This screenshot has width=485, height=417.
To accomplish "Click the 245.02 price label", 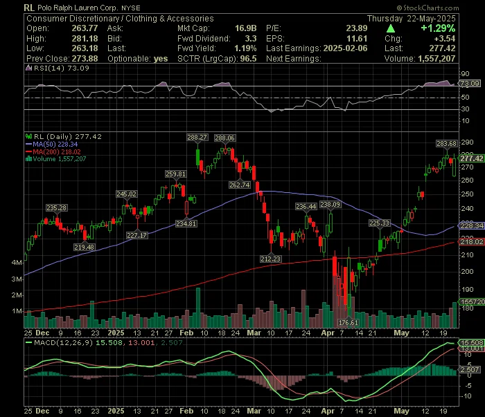I will [x=126, y=194].
